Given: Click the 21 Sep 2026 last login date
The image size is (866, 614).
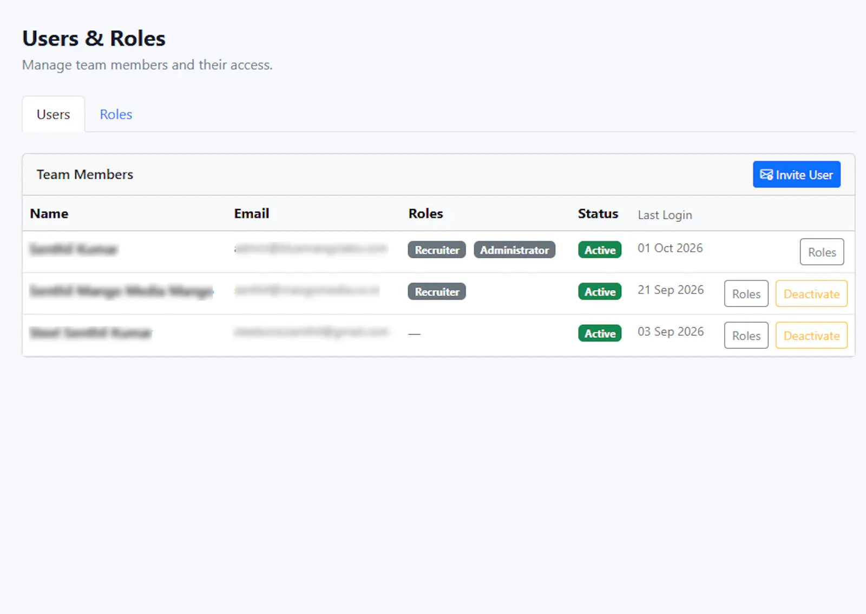Looking at the screenshot, I should [671, 290].
